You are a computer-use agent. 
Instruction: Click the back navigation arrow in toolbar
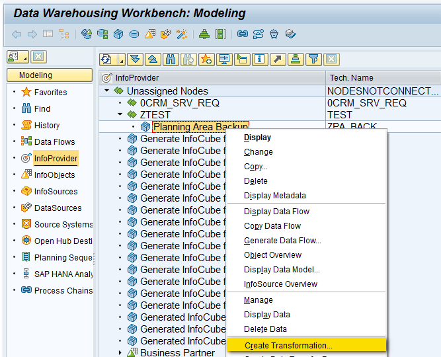tap(17, 34)
